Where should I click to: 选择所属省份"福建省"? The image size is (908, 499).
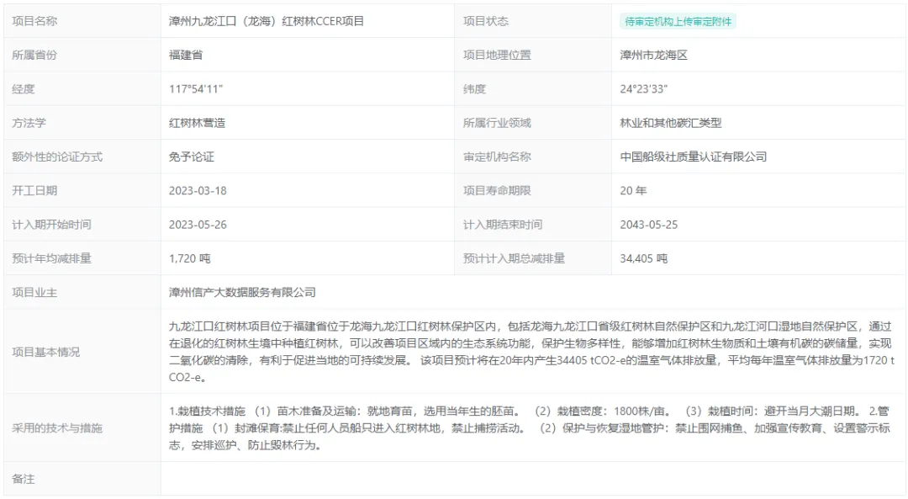pos(178,55)
